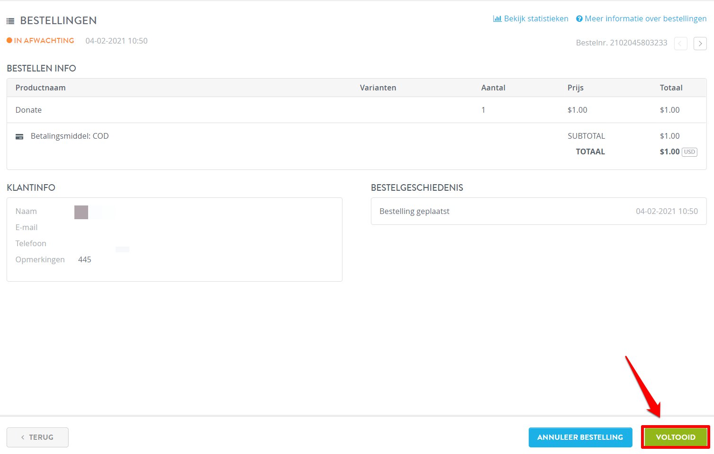Go to the next order arrow
Screen dimensions: 714x454
point(700,43)
